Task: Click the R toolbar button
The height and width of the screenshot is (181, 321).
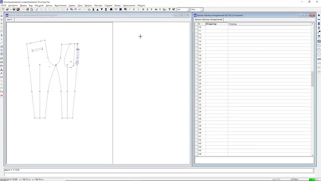Action: pyautogui.click(x=143, y=9)
